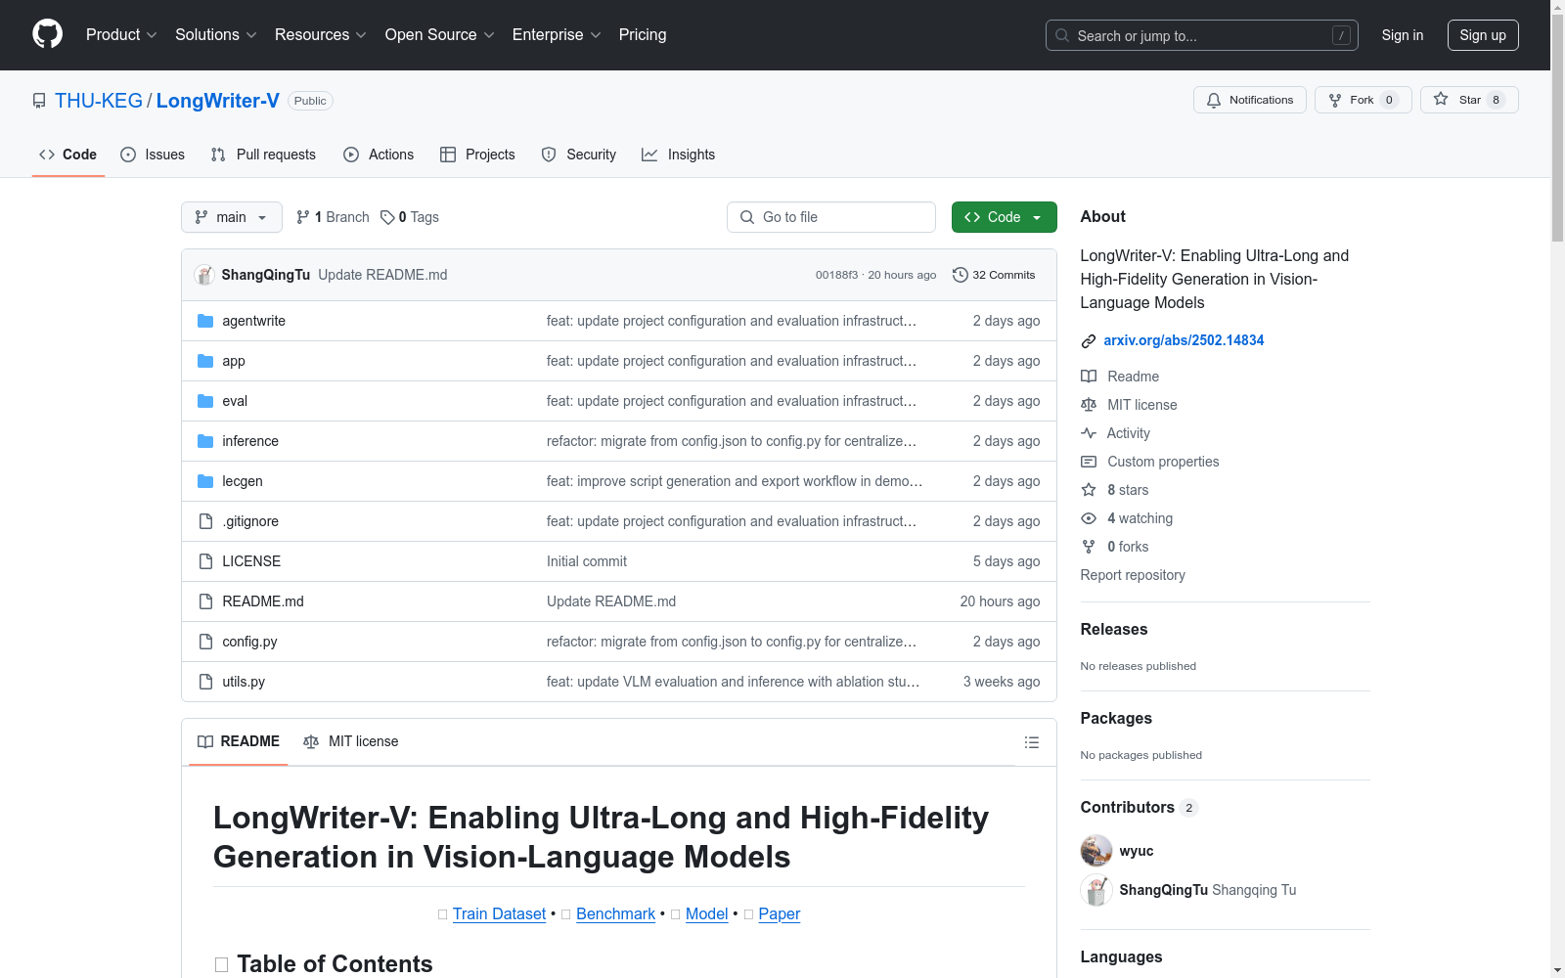Click the Search or jump to field
Image resolution: width=1565 pixels, height=978 pixels.
pos(1202,35)
